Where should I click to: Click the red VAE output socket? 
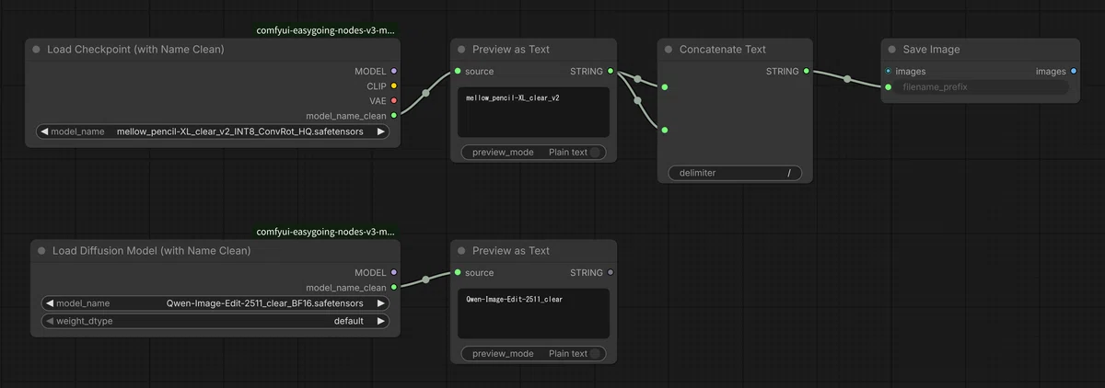pyautogui.click(x=394, y=100)
